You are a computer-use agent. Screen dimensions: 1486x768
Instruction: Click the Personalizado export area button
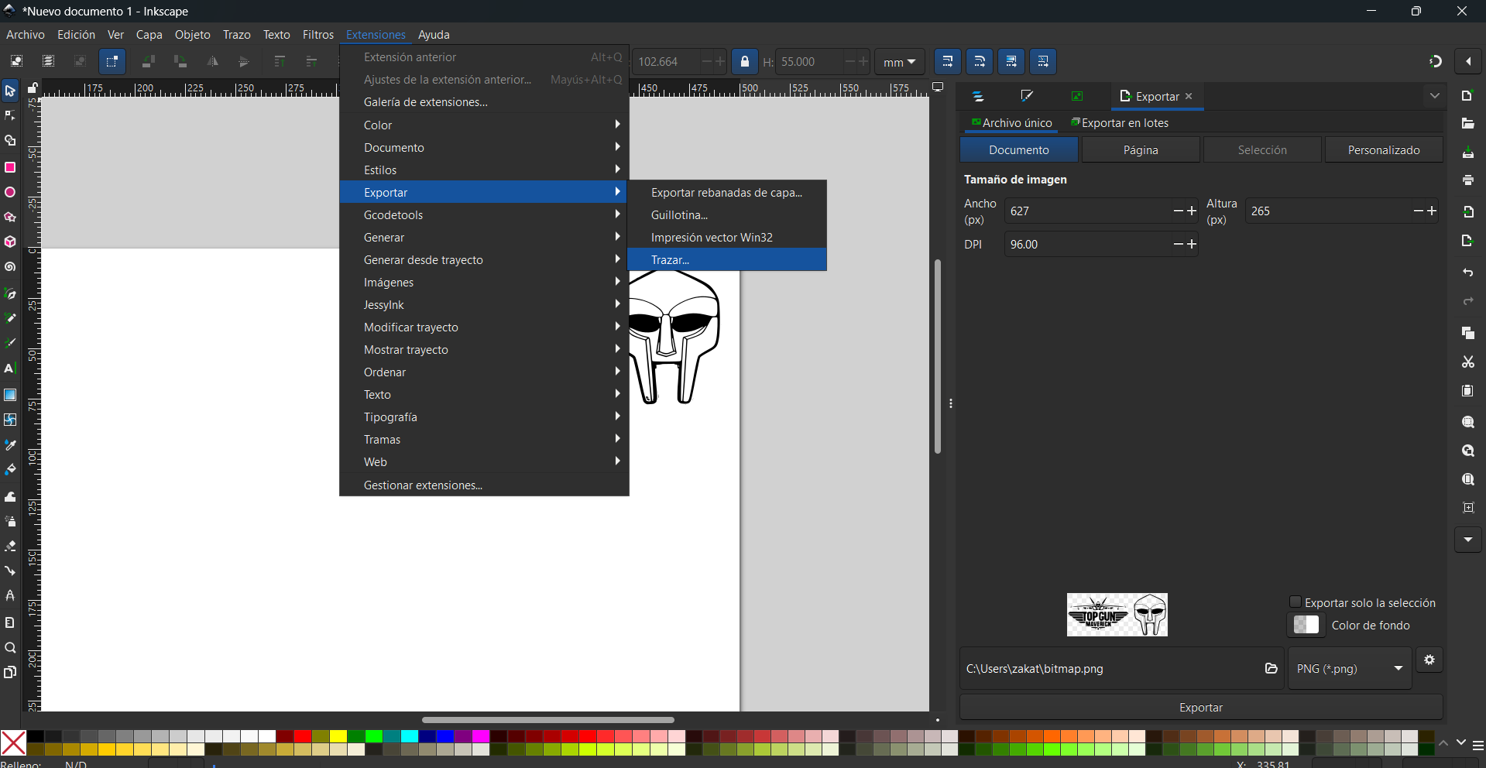(1384, 150)
